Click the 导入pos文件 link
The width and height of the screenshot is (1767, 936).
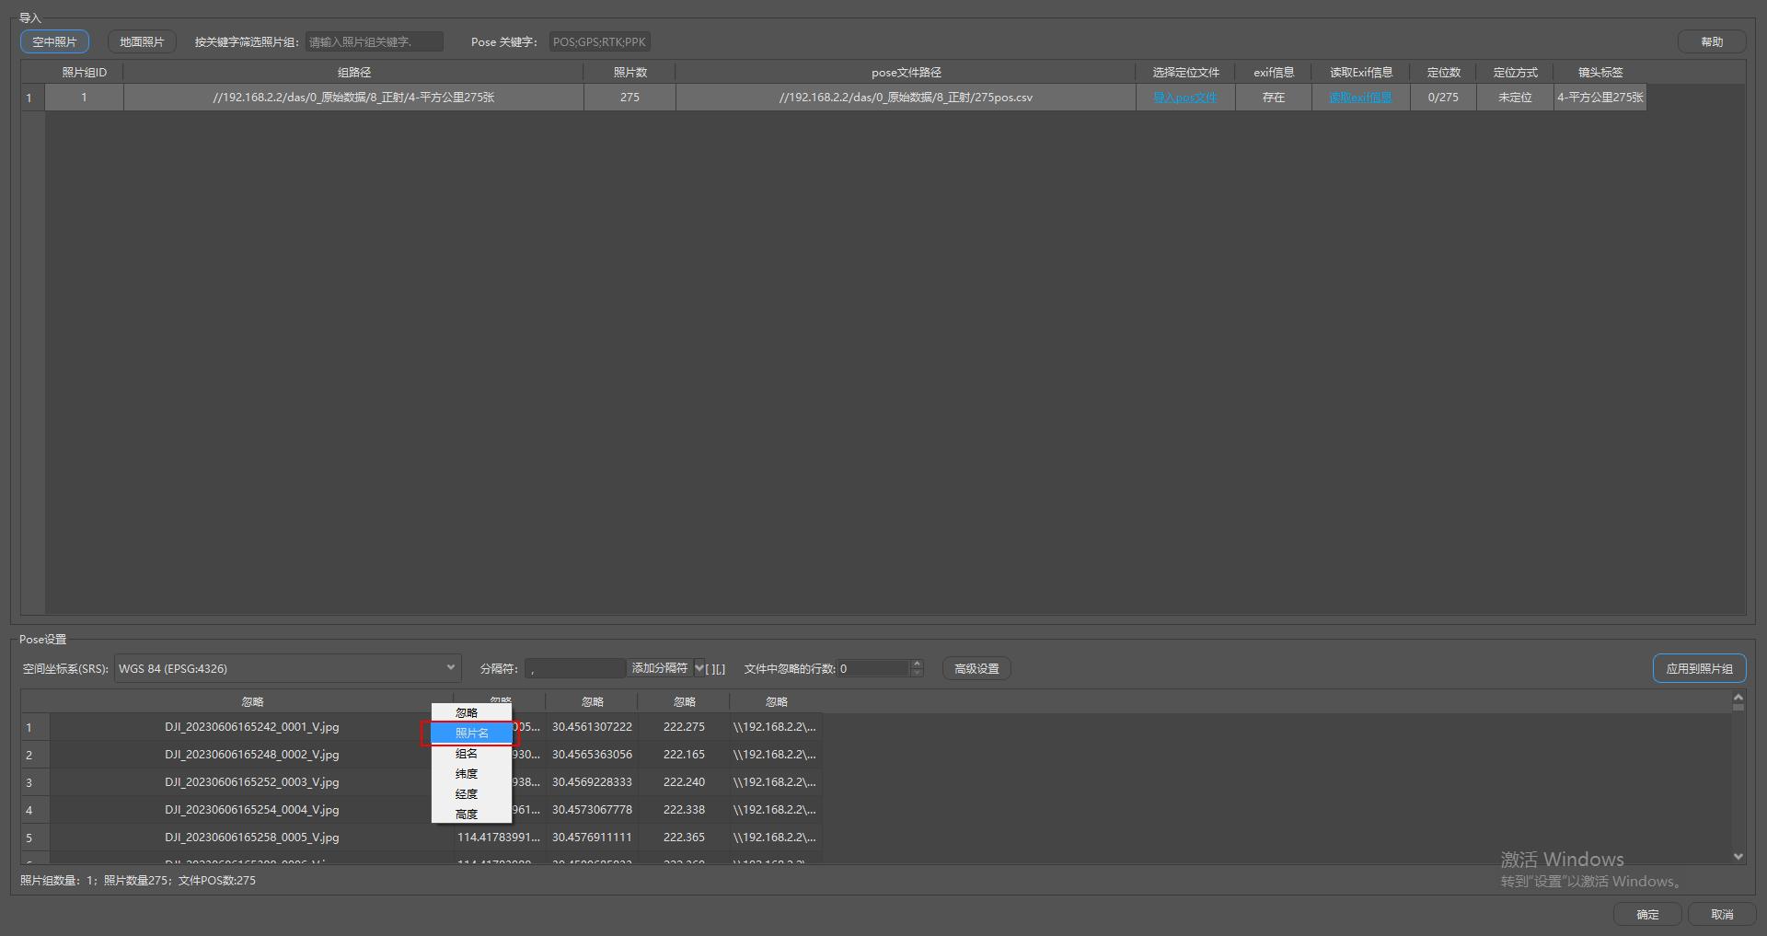pyautogui.click(x=1185, y=98)
